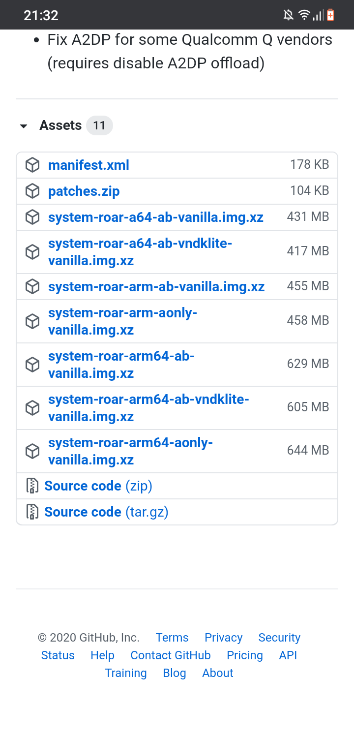Go to Contact GitHub page
Image resolution: width=354 pixels, height=738 pixels.
tap(170, 655)
